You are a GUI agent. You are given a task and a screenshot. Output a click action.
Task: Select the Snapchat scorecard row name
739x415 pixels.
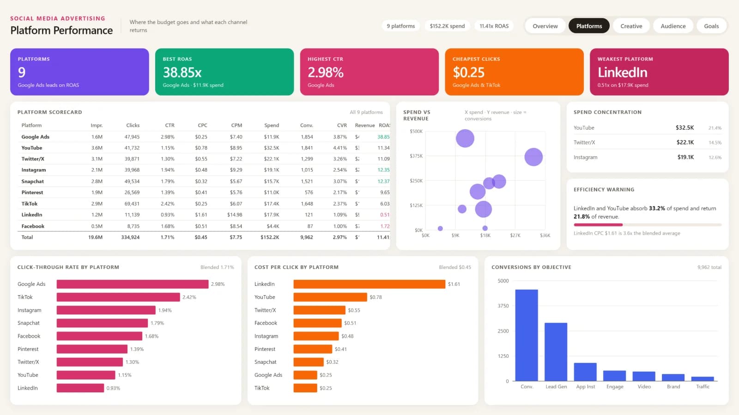33,182
